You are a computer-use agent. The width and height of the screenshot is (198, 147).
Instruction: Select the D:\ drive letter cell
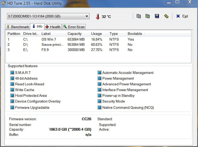(x=26, y=45)
